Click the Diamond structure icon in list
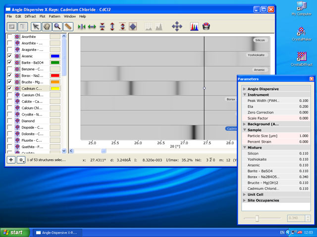Image resolution: width=317 pixels, height=237 pixels. coord(17,121)
